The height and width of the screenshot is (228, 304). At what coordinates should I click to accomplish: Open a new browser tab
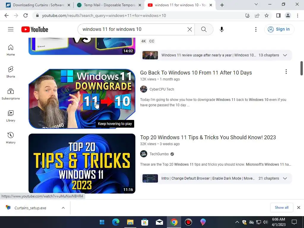click(x=222, y=5)
